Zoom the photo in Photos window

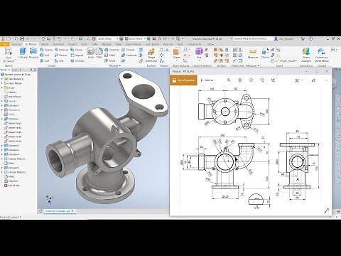click(229, 80)
